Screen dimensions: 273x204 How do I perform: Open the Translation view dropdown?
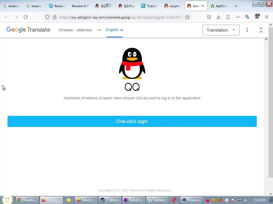click(221, 30)
